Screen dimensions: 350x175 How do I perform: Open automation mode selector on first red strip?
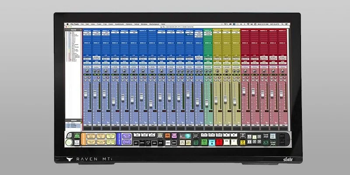245,63
